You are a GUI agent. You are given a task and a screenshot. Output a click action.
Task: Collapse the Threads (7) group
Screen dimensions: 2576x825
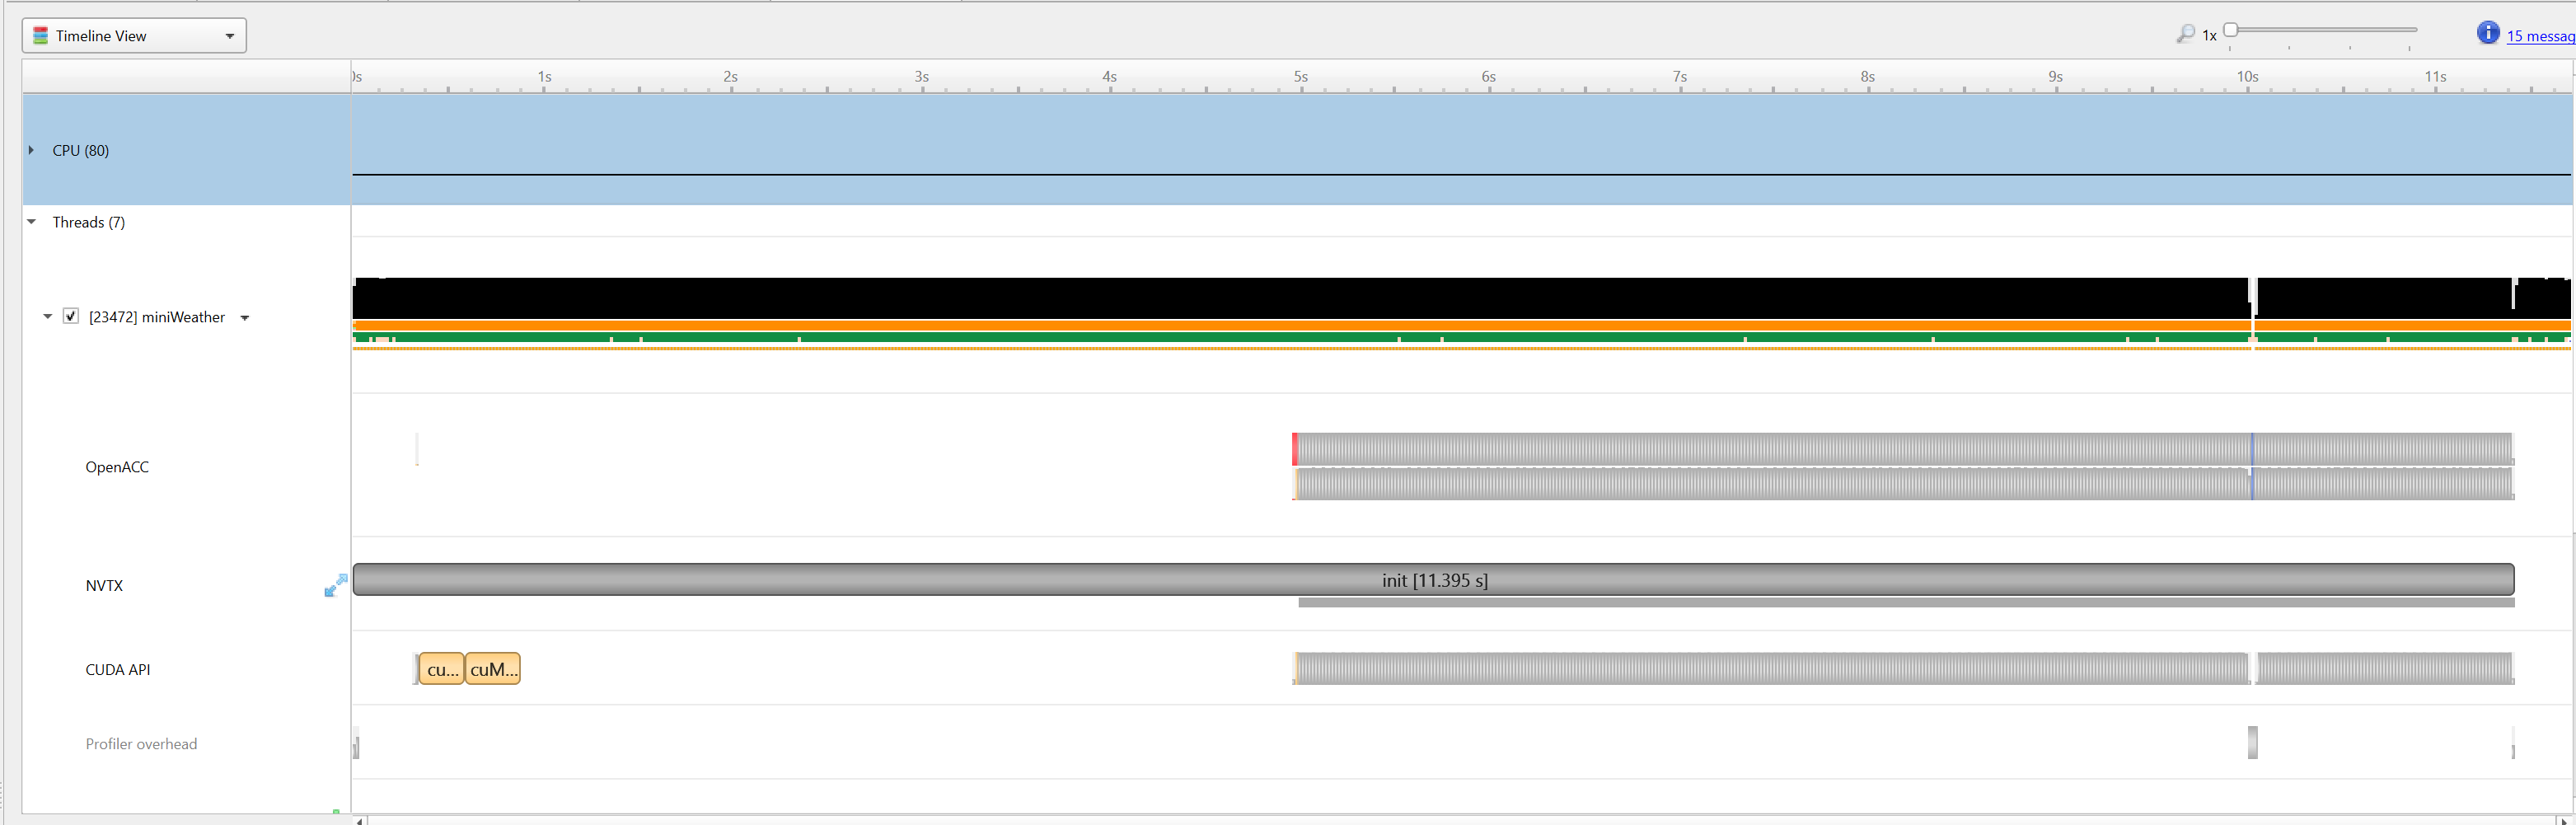[31, 222]
